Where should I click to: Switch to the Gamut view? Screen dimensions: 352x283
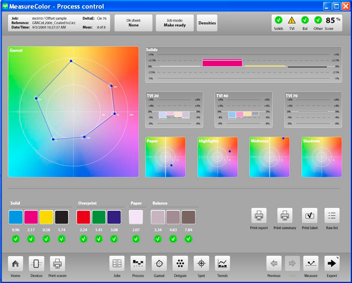pos(159,264)
